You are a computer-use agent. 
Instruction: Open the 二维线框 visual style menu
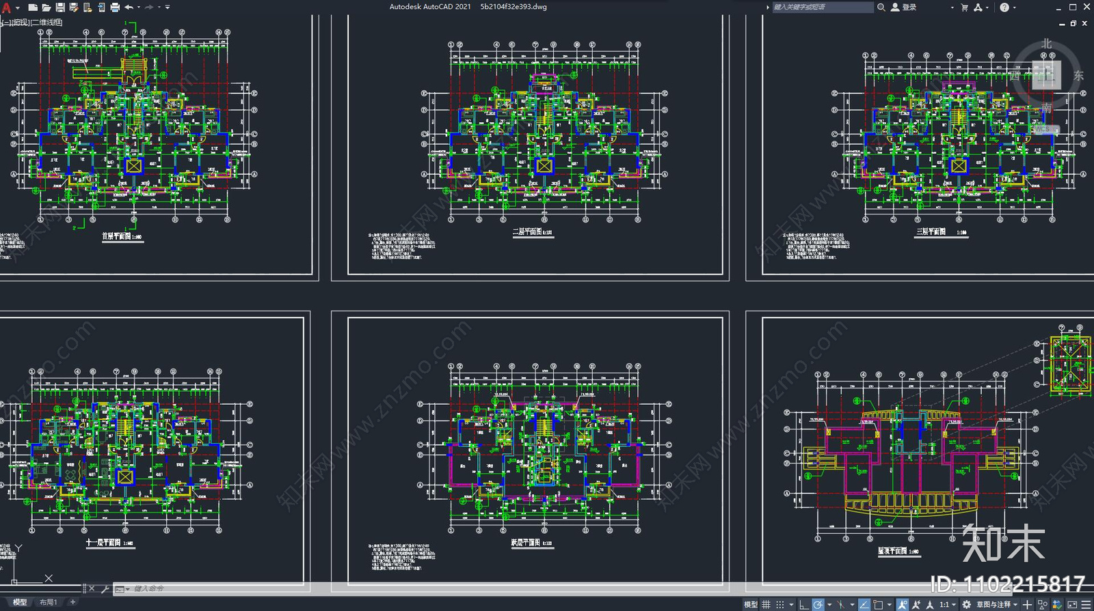pyautogui.click(x=46, y=23)
